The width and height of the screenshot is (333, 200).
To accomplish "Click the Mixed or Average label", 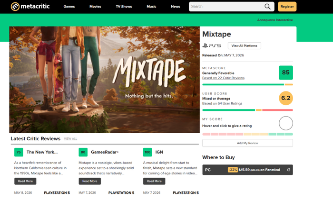I will [216, 99].
